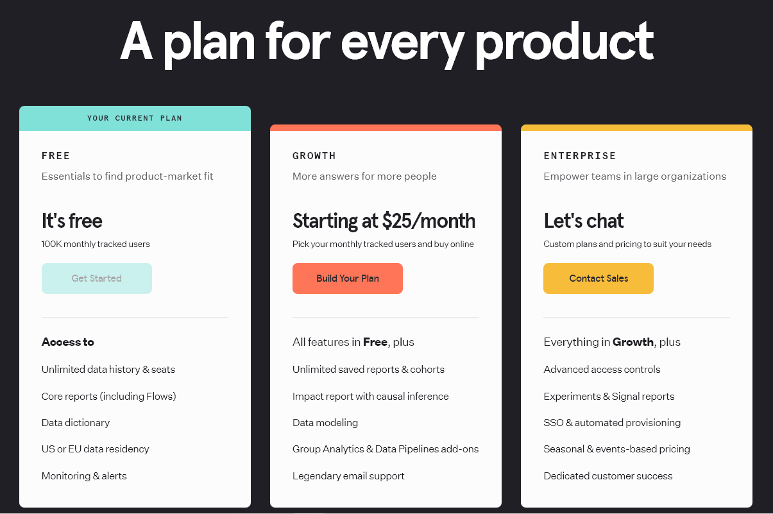Click the "Starting at $25/month" price text
Viewport: 773px width, 514px height.
point(384,221)
